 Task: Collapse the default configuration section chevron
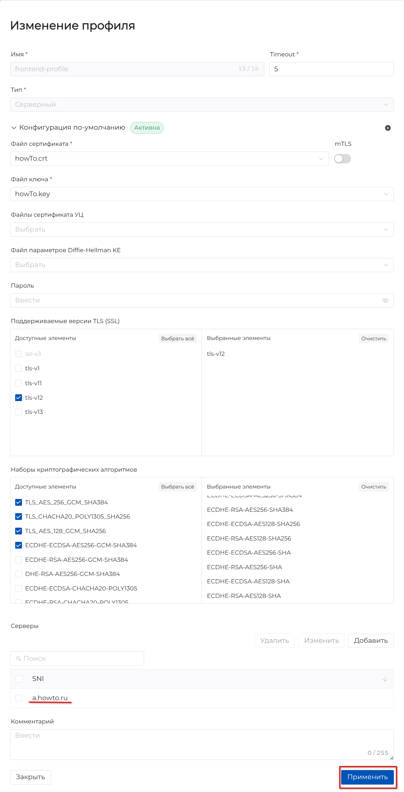point(14,128)
